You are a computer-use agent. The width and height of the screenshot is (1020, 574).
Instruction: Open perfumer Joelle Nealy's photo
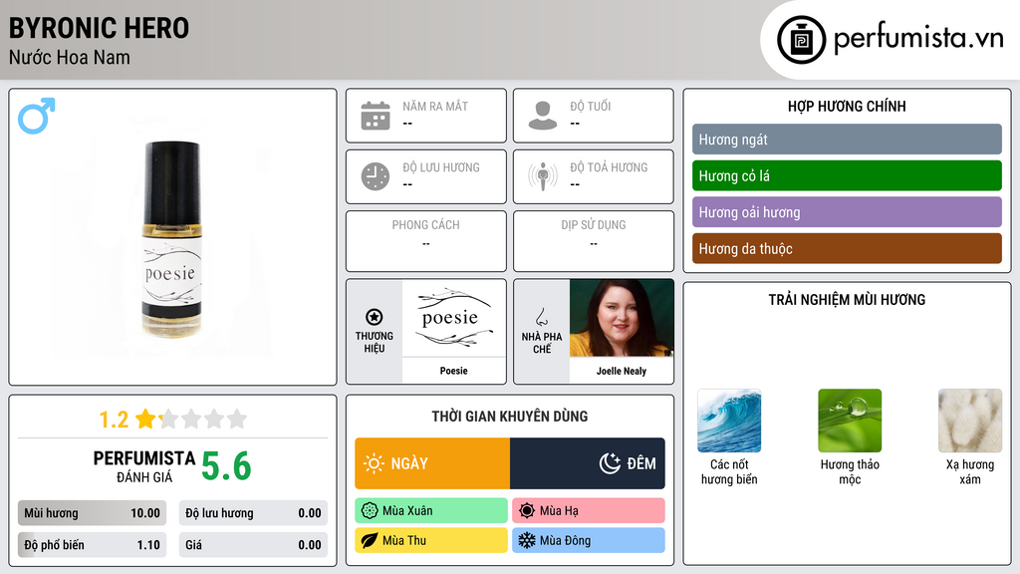click(622, 318)
